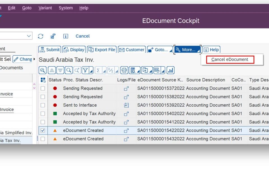Tick checkbox for document SA0115000015372022
This screenshot has height=169, width=269.
coord(43,88)
